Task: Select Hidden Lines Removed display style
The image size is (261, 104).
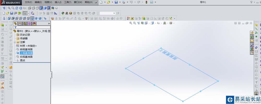Action: [x=37, y=8]
